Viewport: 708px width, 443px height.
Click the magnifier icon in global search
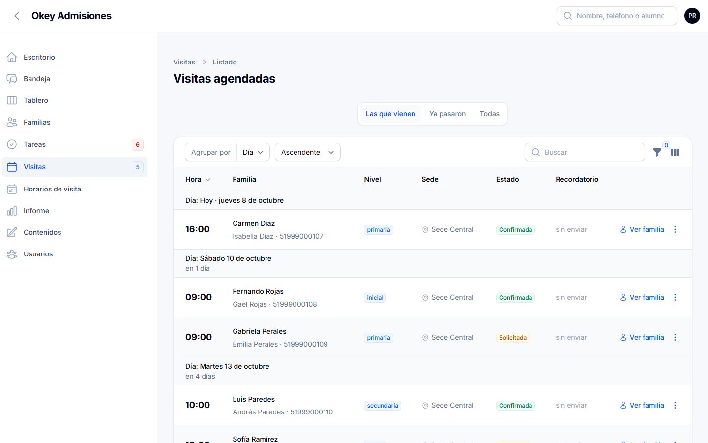tap(568, 16)
